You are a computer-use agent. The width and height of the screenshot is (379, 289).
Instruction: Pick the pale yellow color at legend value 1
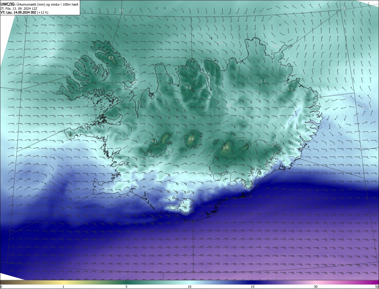63,282
